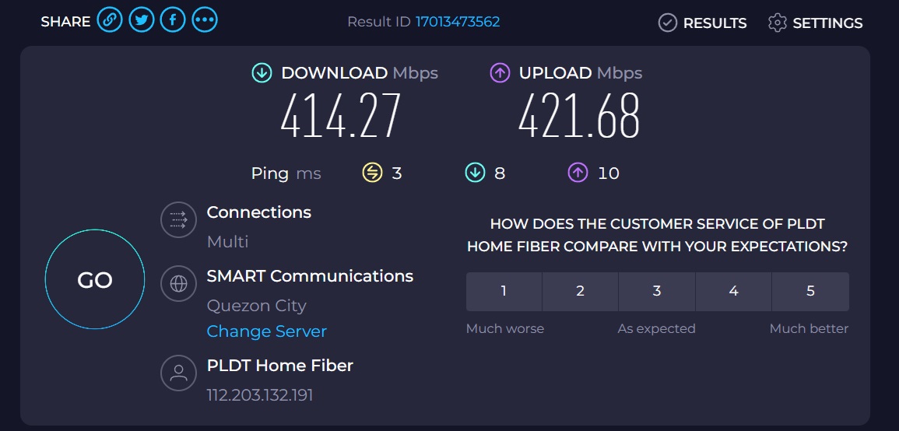
Task: Share the result on Facebook
Action: [172, 21]
